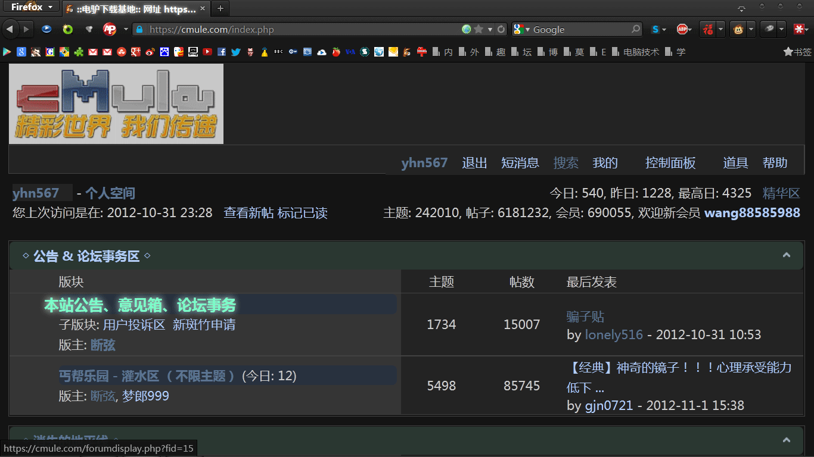Open 短消息 in forum menu
This screenshot has height=457, width=814.
click(520, 163)
